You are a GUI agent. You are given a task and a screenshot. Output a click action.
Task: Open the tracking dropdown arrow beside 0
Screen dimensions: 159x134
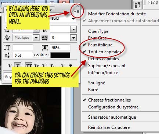pos(73,38)
